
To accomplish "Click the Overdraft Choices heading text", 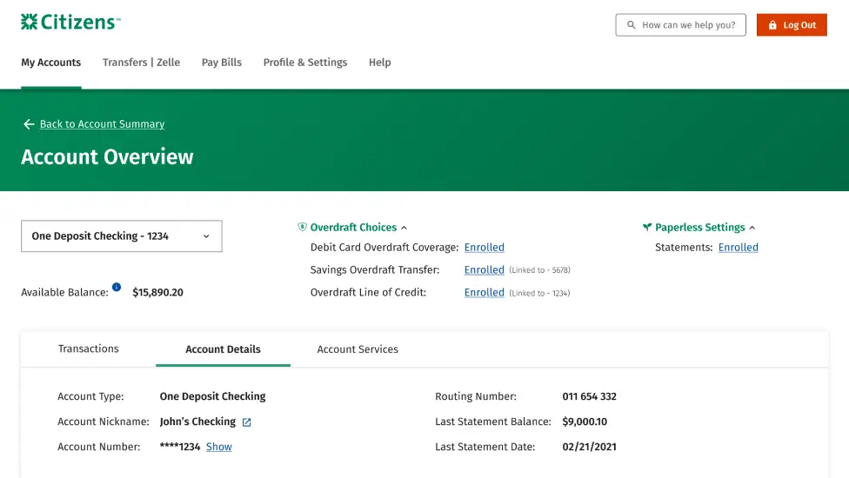I will (x=353, y=228).
